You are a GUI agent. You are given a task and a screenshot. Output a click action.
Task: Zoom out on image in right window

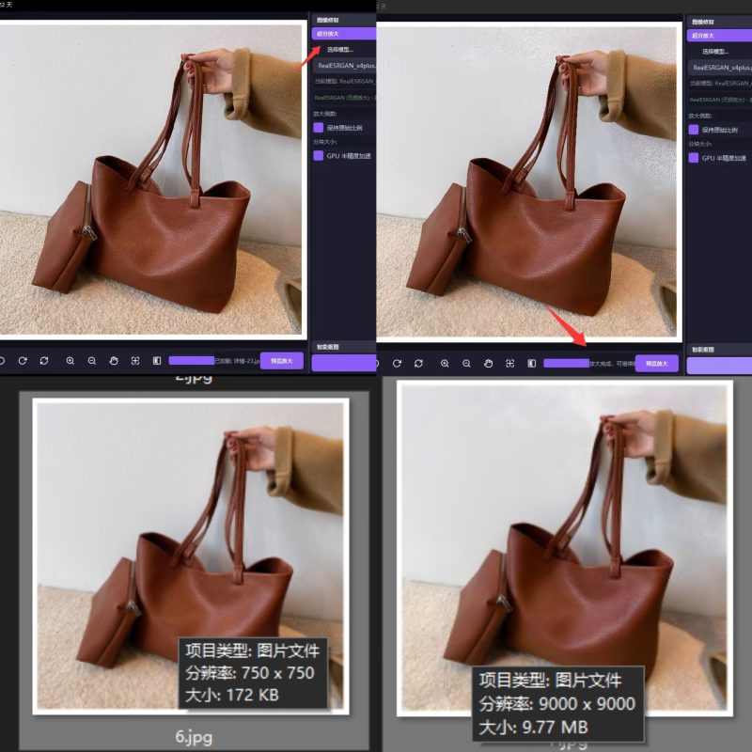(x=466, y=364)
